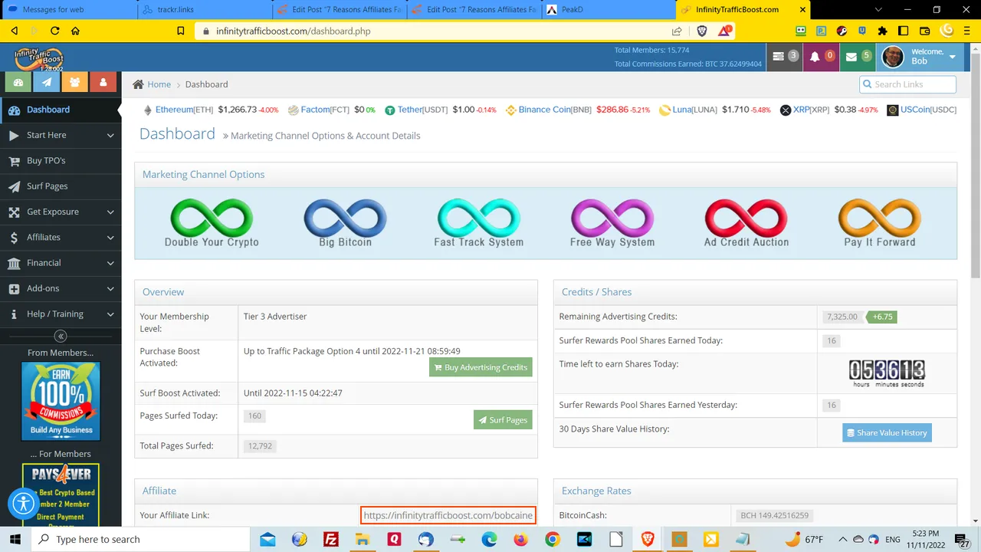Open FileZilla from the taskbar
Screen dimensions: 981x552
[331, 540]
